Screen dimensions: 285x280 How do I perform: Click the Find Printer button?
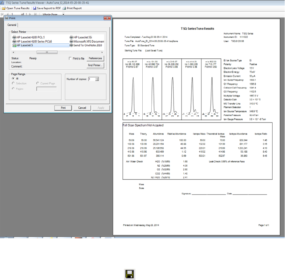95,65
